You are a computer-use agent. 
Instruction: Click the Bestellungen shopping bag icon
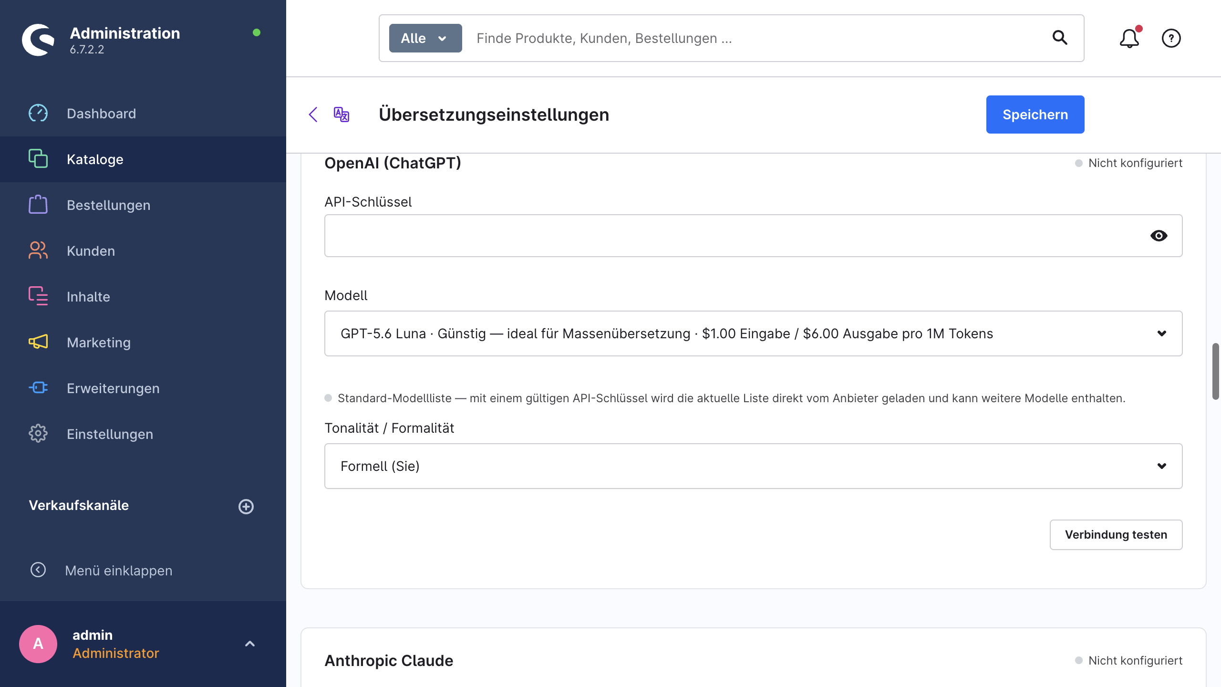click(x=38, y=205)
